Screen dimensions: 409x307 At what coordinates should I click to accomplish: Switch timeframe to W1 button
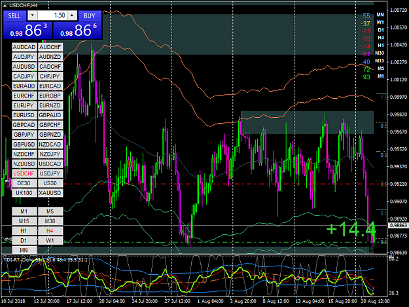[x=50, y=240]
